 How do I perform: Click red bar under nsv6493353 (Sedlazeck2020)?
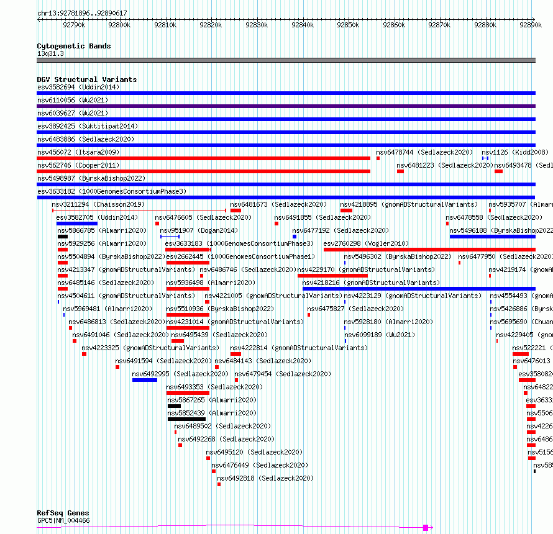pos(188,393)
